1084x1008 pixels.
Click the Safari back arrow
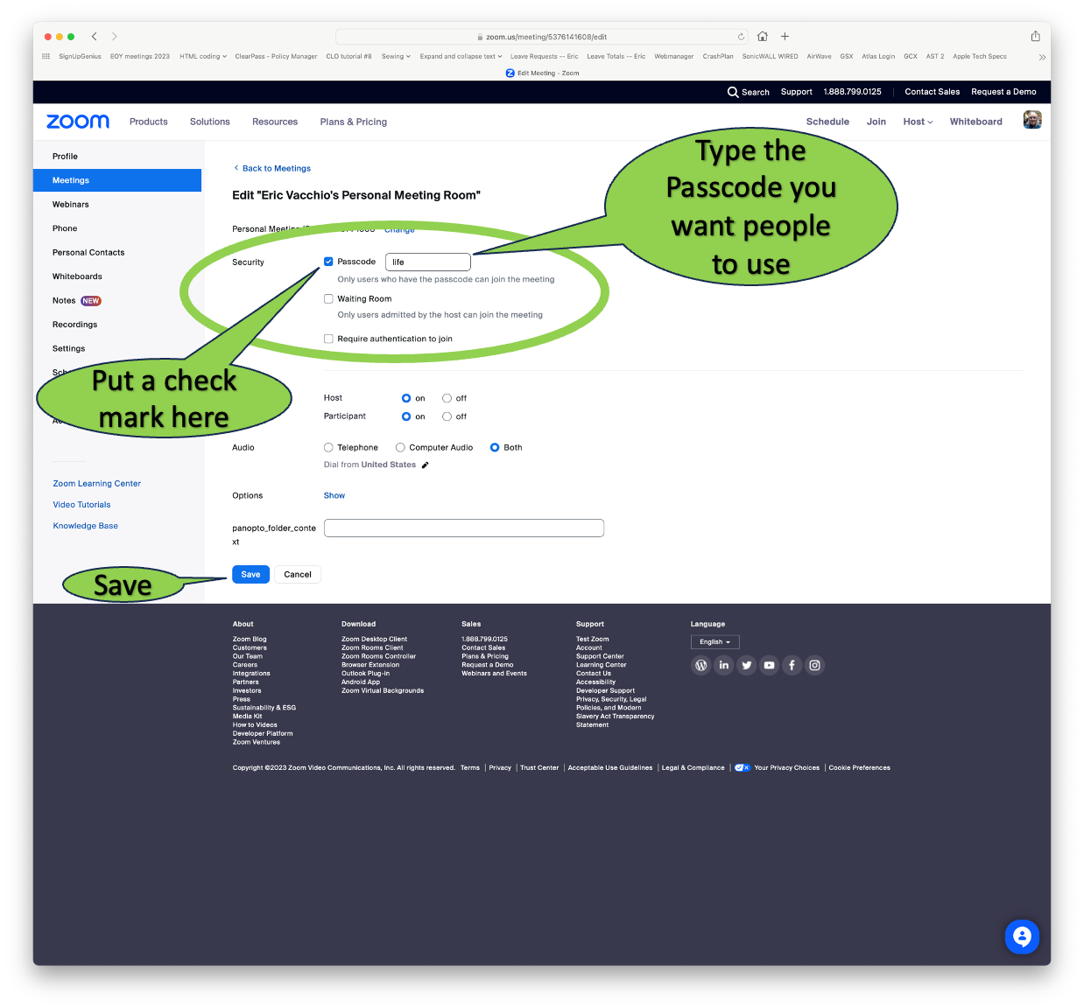click(x=94, y=37)
